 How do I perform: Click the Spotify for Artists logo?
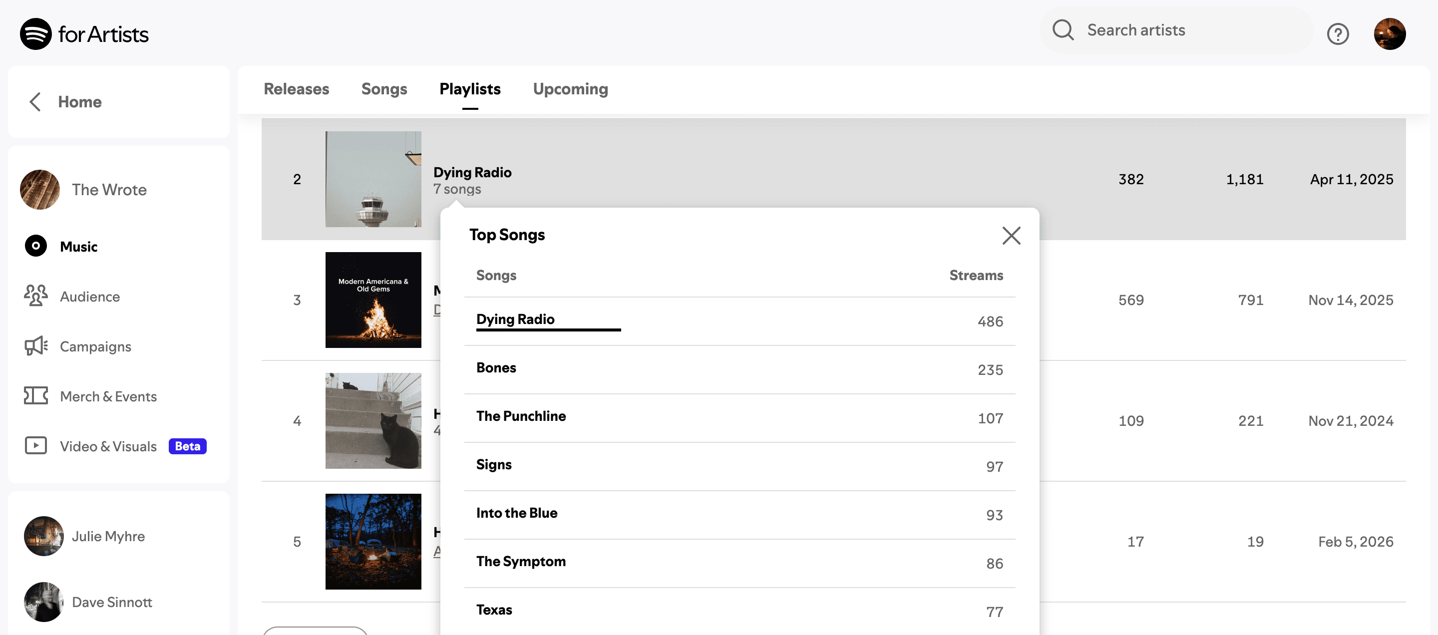click(x=84, y=34)
